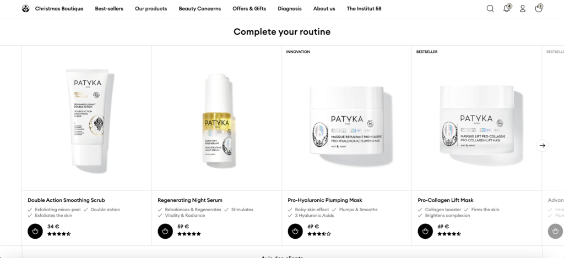Add Pro-Hyaluronic Plumping Mask to cart

click(x=295, y=231)
